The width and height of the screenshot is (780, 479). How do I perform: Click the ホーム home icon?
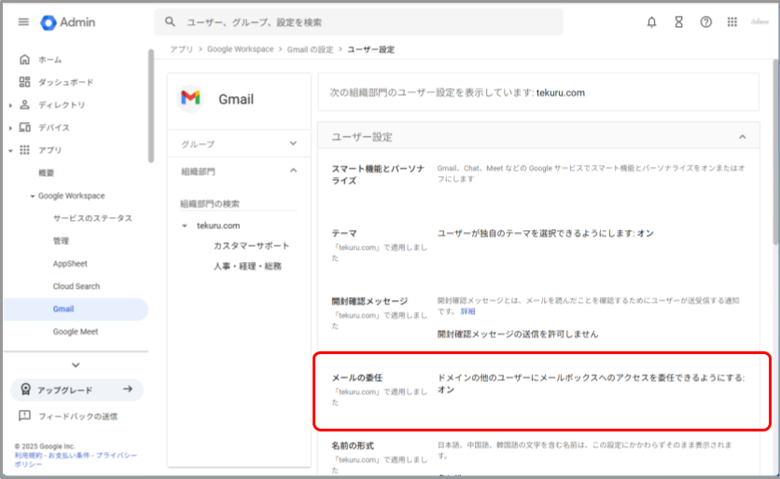pyautogui.click(x=24, y=60)
